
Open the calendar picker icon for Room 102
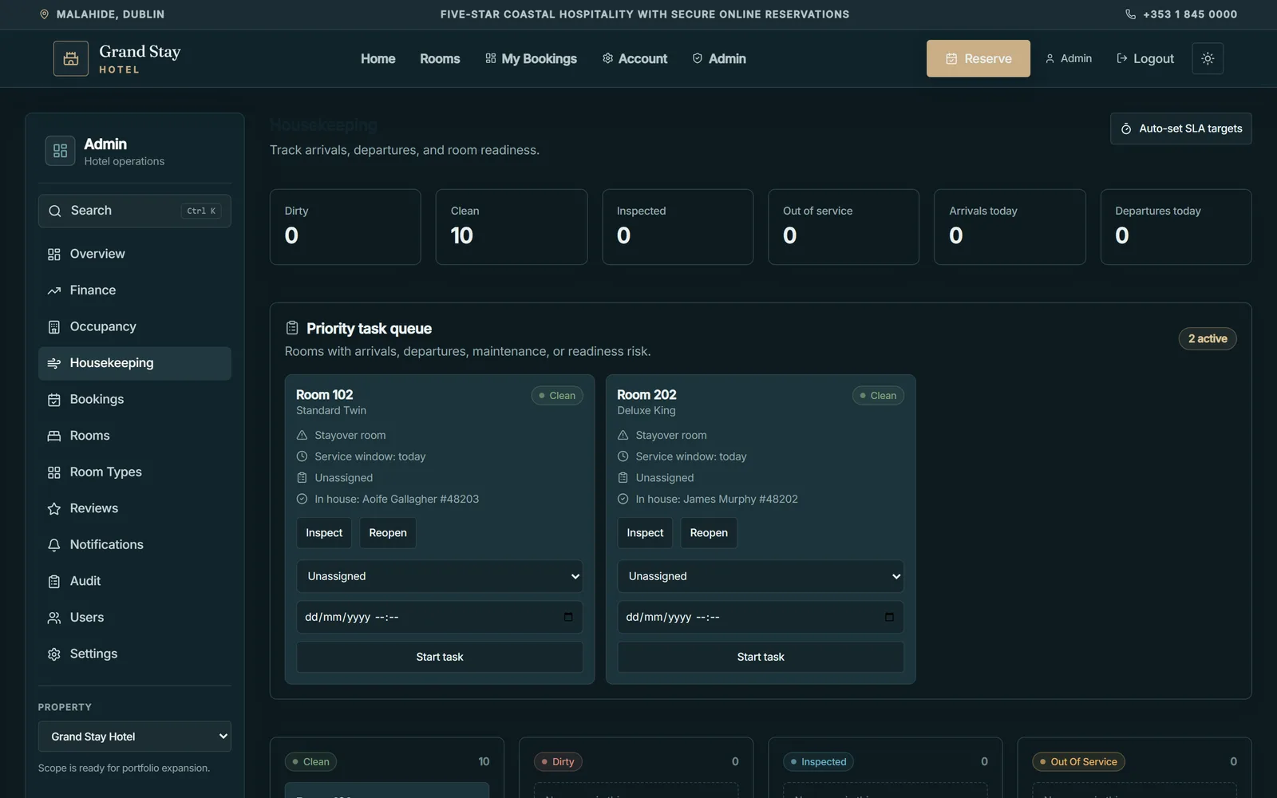(x=568, y=617)
